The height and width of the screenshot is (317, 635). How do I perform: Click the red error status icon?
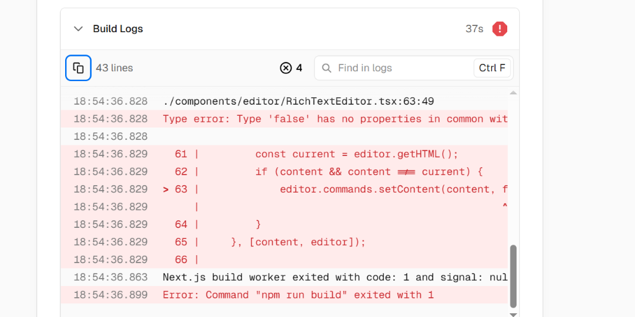click(x=499, y=28)
